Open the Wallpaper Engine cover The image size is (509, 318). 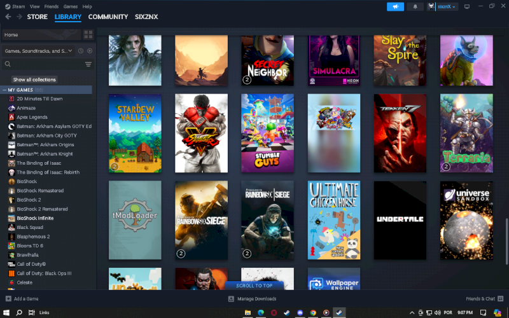point(334,279)
